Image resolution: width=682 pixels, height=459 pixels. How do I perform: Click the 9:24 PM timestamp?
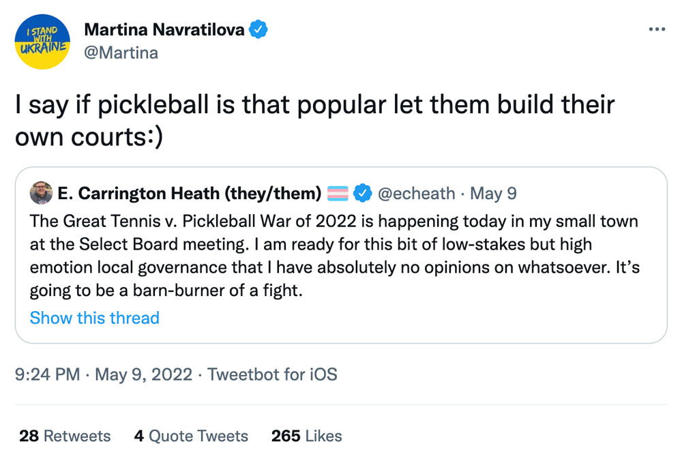pyautogui.click(x=47, y=374)
